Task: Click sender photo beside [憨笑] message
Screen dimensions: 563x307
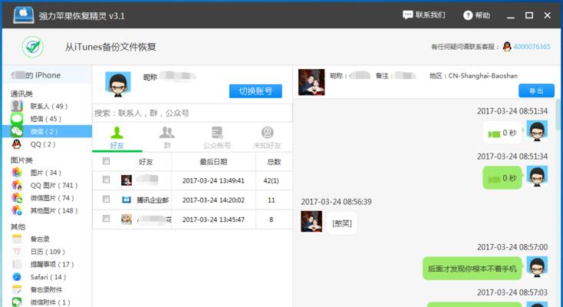Action: pos(311,222)
